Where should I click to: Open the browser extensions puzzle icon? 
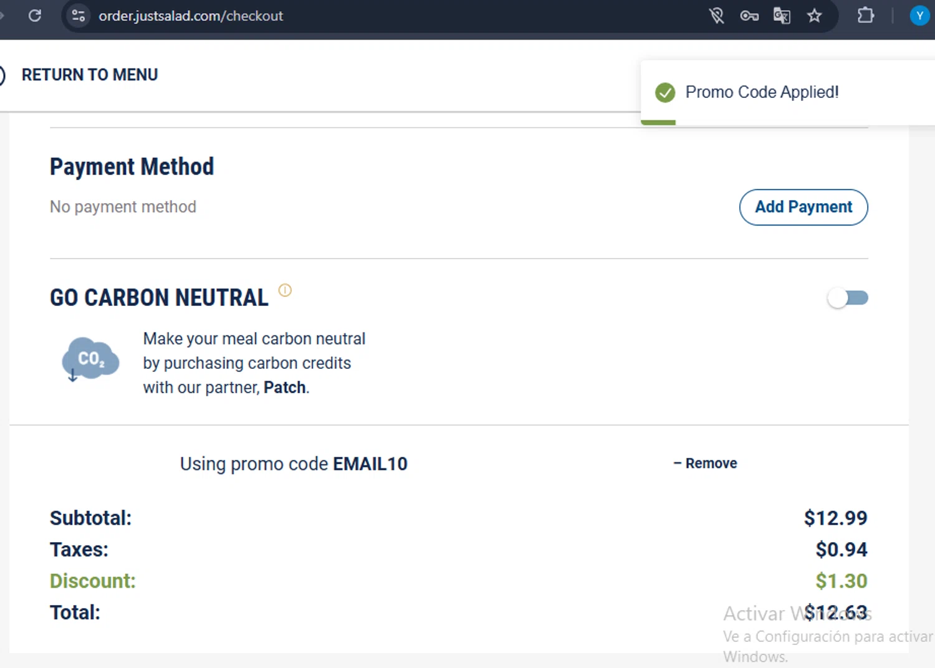866,16
